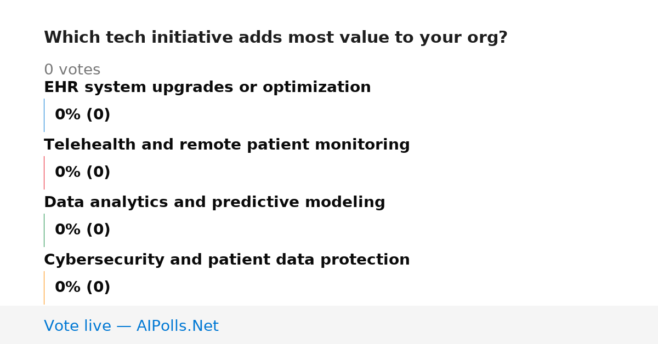658x344 pixels.
Task: Click the 0% (0) result for Cybersecurity
Action: (83, 288)
